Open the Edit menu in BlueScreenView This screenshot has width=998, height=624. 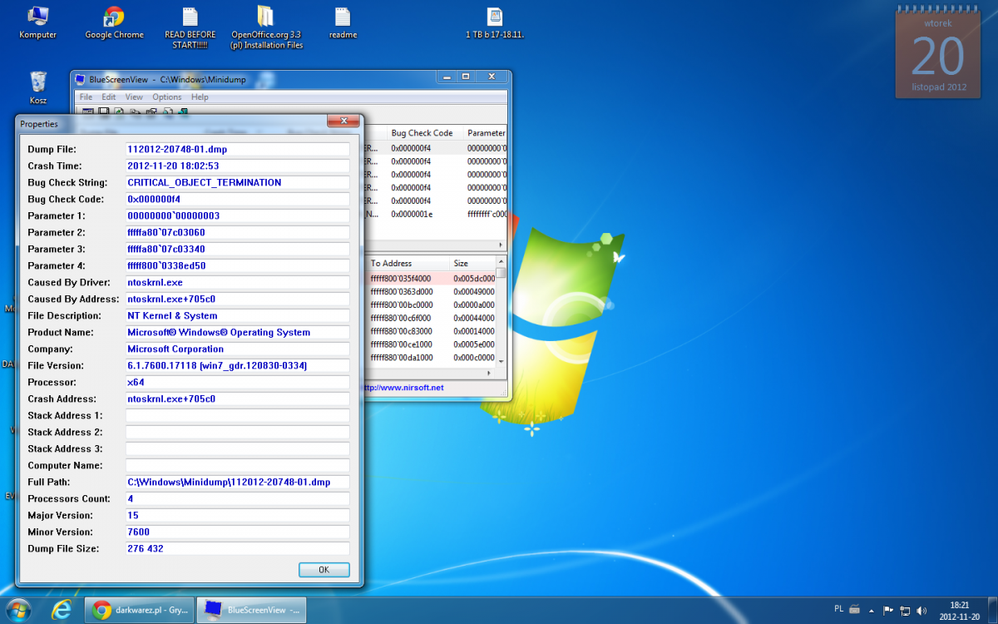click(109, 97)
